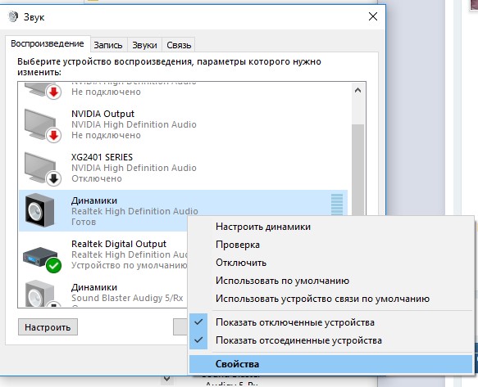Switch to the Звуки tab
Viewport: 478px width, 387px height.
[144, 45]
